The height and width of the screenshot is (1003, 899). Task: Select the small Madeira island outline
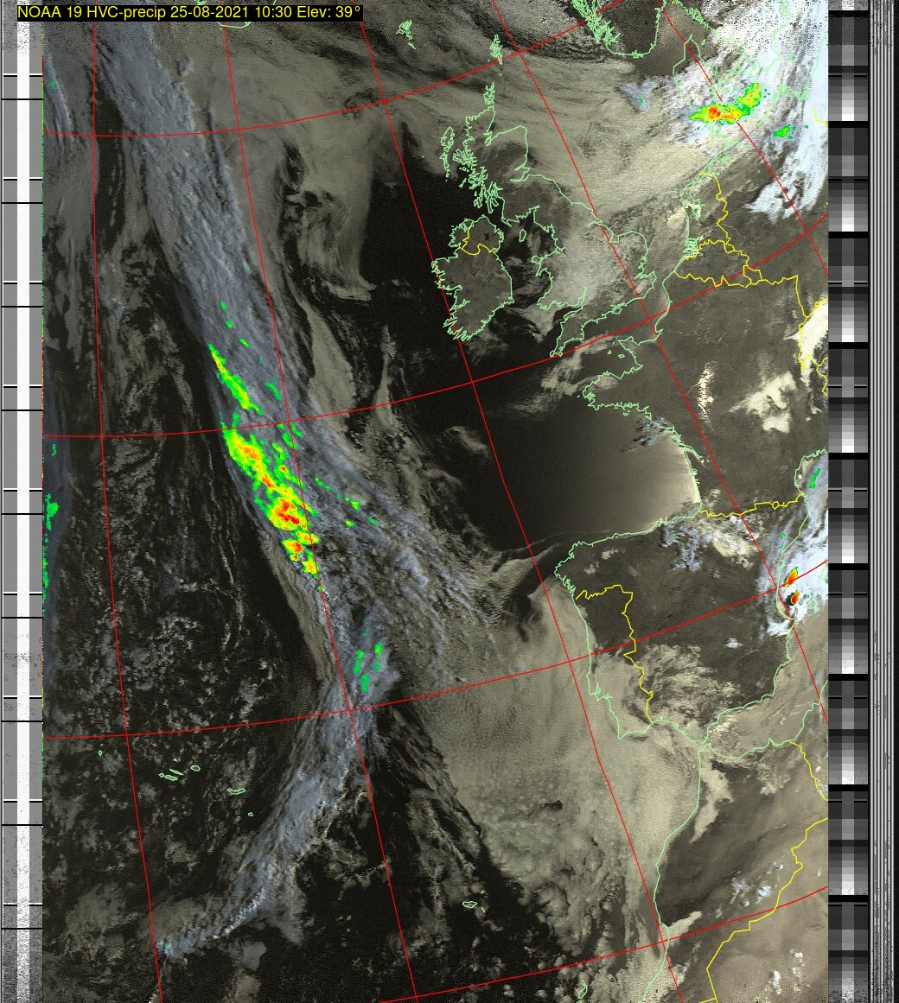click(x=472, y=905)
